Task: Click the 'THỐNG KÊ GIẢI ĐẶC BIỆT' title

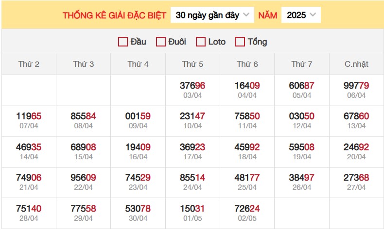Action: (114, 15)
